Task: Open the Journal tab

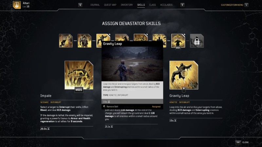Action: (95, 5)
